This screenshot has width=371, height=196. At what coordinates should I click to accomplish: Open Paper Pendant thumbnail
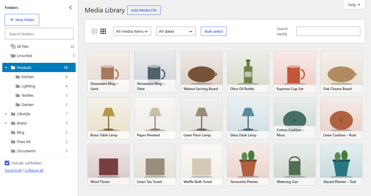point(155,118)
